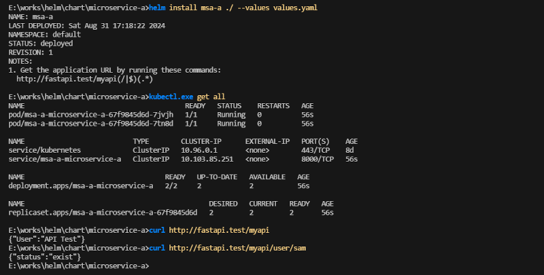Click the 'UP-TO-DATE' column header
This screenshot has width=544, height=275.
[x=217, y=177]
